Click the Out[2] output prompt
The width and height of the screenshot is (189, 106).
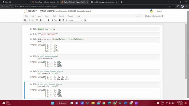pyautogui.click(x=33, y=45)
